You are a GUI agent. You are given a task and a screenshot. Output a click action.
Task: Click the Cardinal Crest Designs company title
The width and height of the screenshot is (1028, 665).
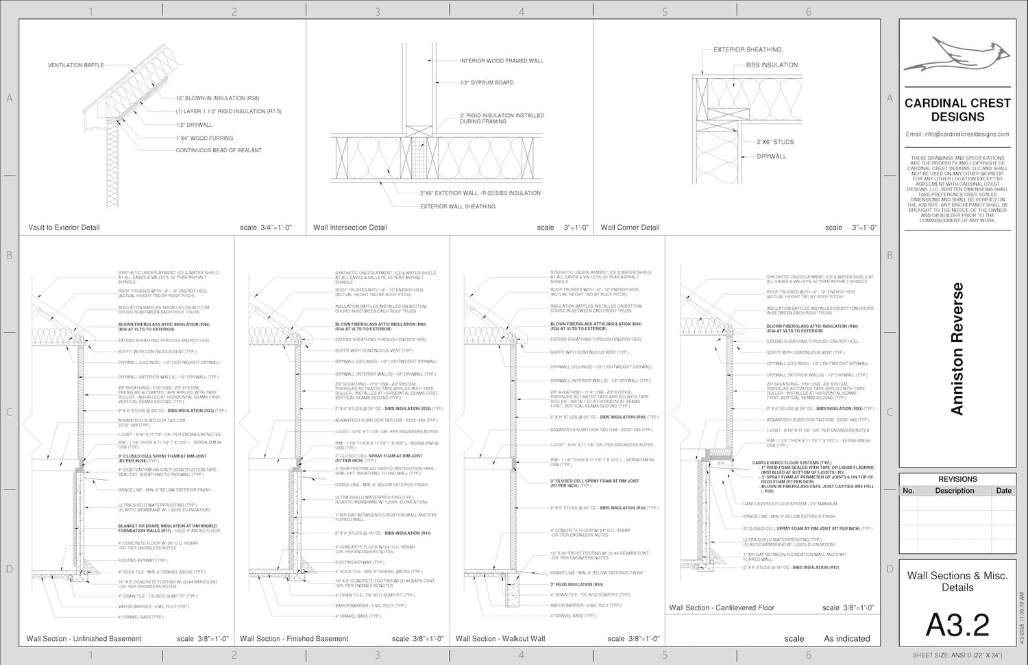point(957,110)
